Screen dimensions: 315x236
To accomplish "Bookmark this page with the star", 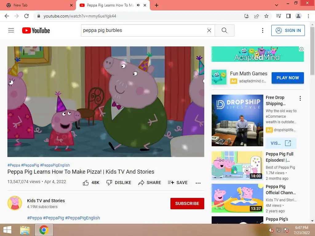I will 266,16.
